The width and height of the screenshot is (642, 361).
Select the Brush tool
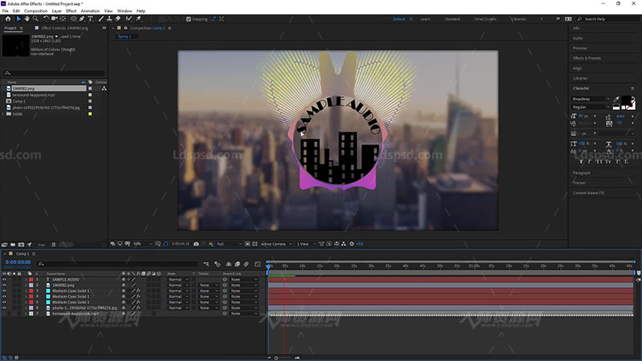pos(101,18)
